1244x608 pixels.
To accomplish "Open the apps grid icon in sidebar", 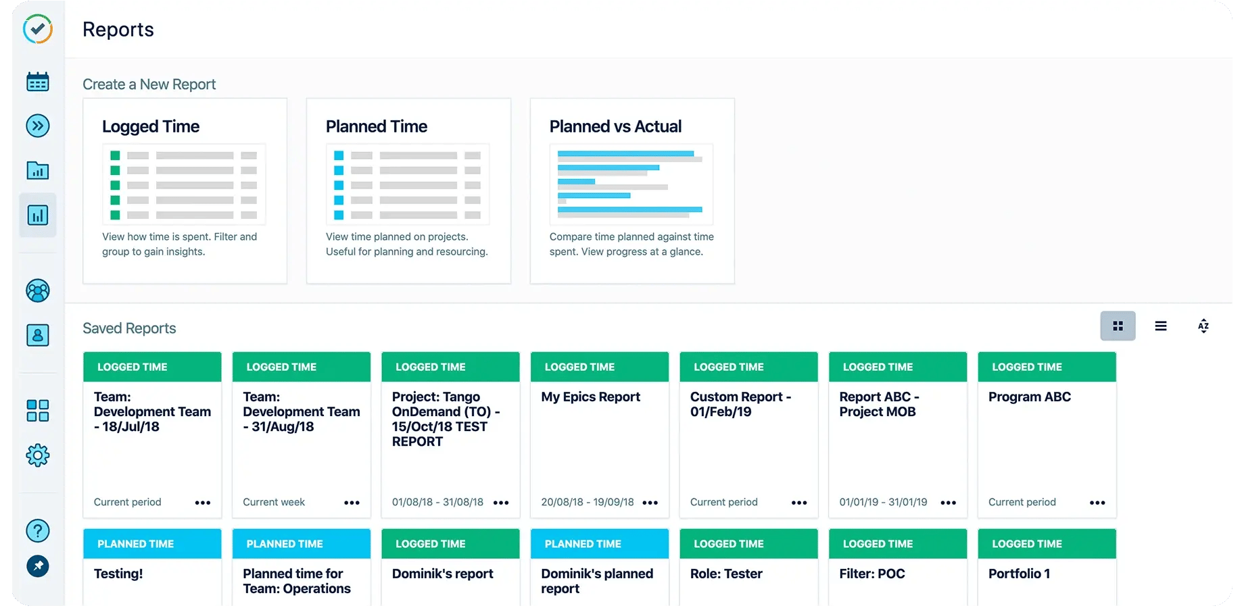I will pos(38,410).
